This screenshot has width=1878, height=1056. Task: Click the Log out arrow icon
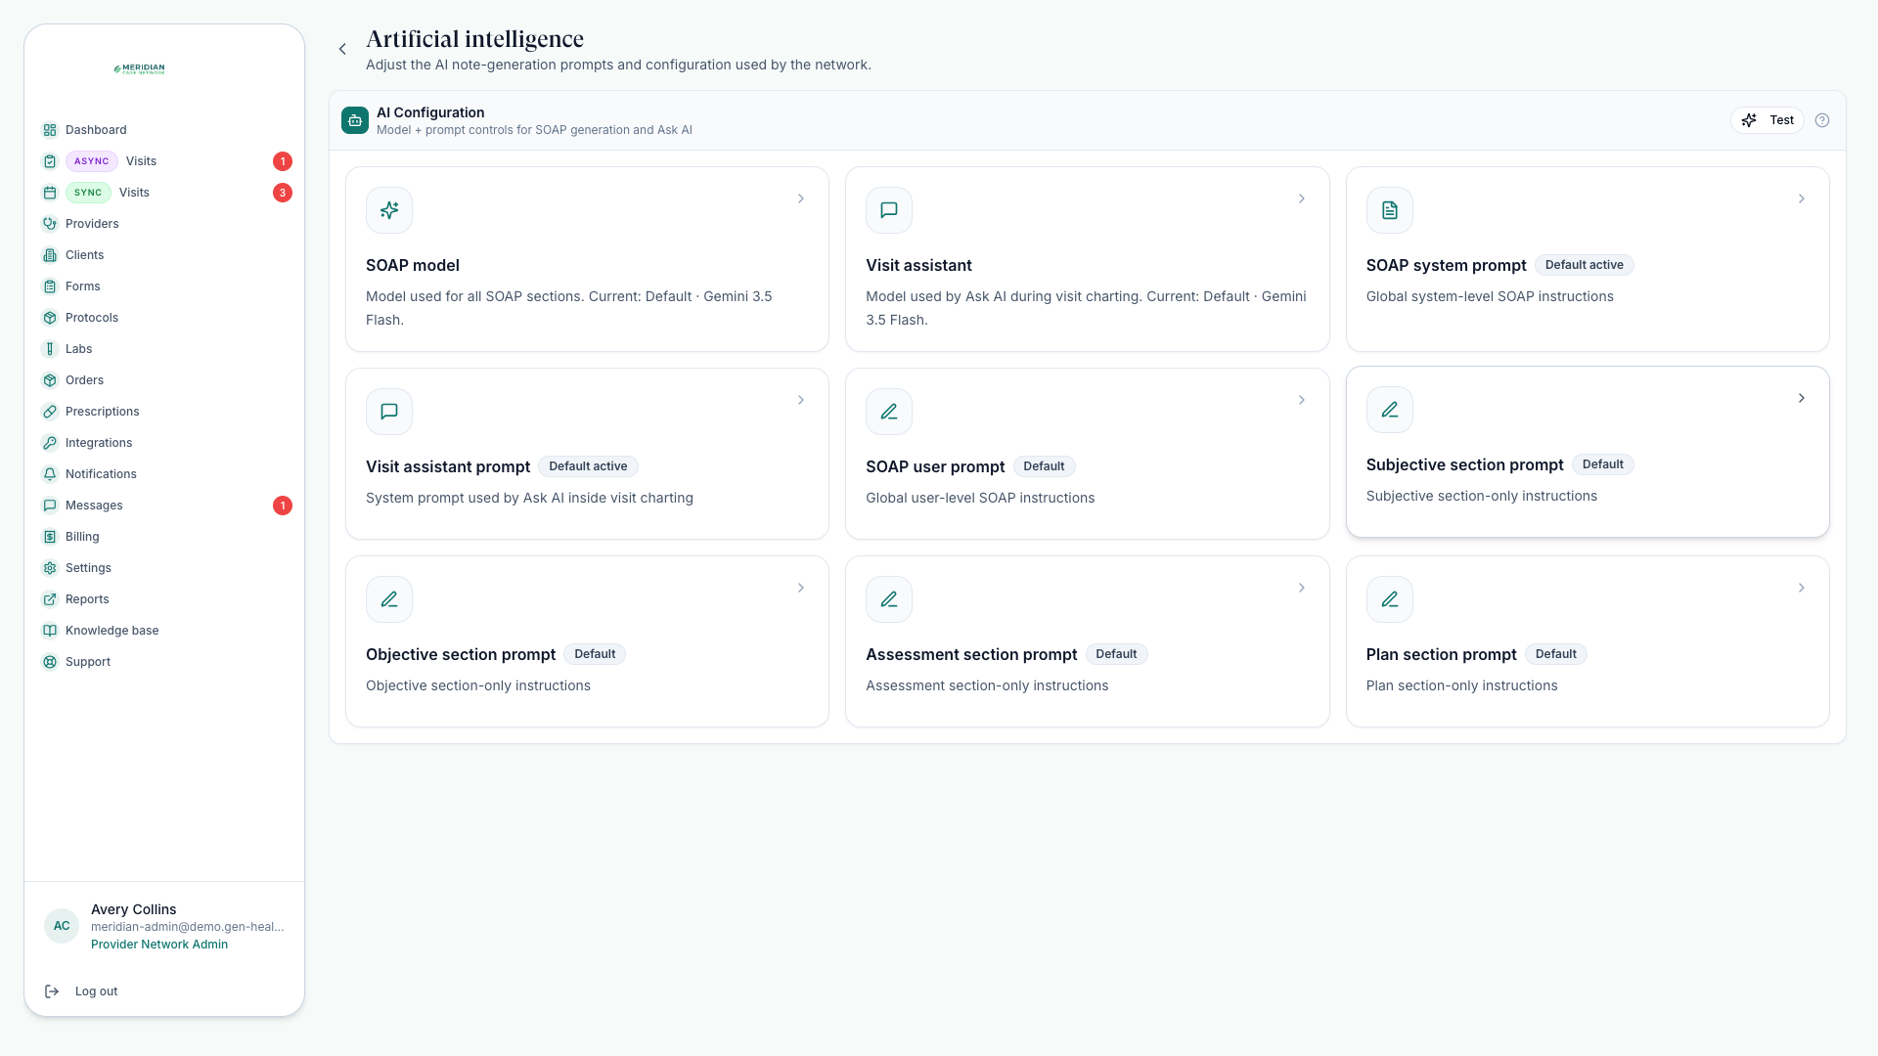click(52, 991)
